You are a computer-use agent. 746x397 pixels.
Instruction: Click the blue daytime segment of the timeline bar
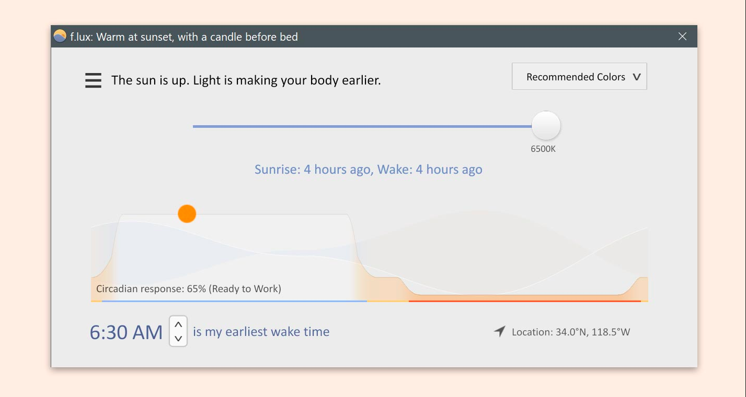[x=234, y=301]
